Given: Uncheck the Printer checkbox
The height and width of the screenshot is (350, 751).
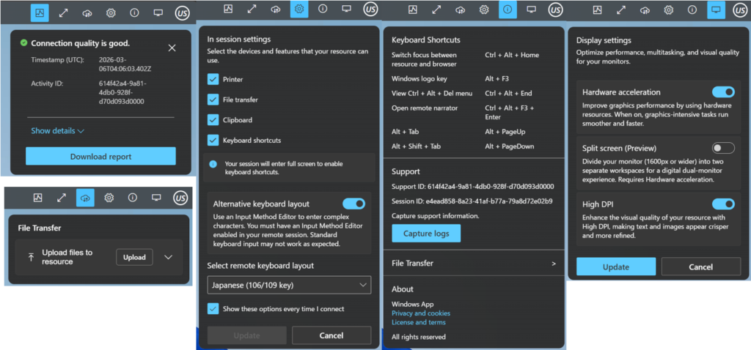Looking at the screenshot, I should coord(213,79).
